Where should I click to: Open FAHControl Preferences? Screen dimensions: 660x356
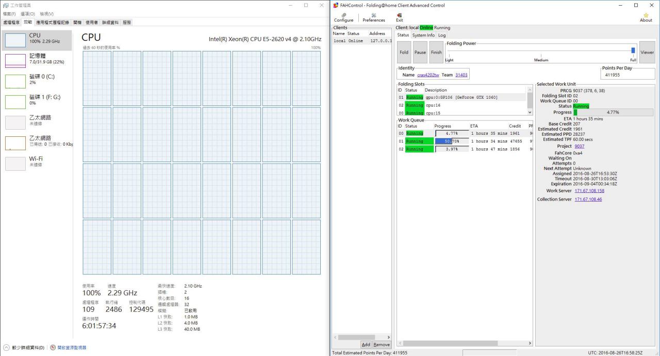point(373,17)
